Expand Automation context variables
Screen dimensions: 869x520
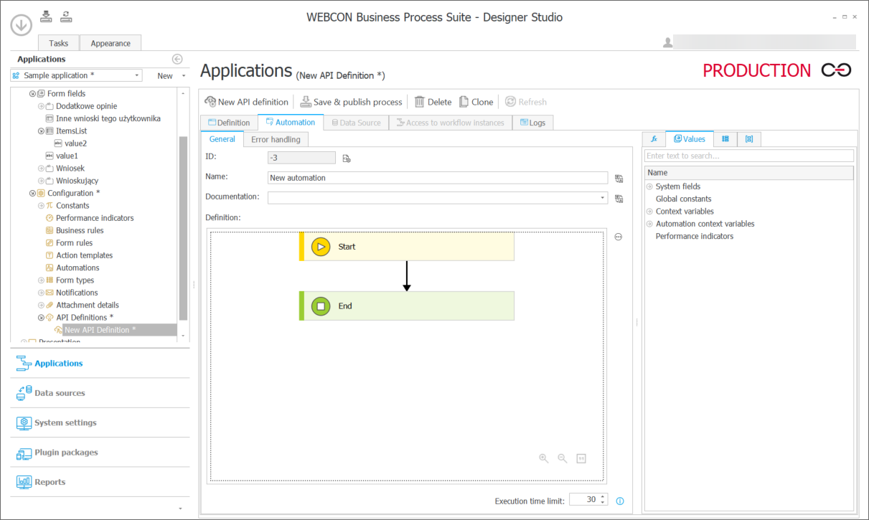tap(649, 224)
